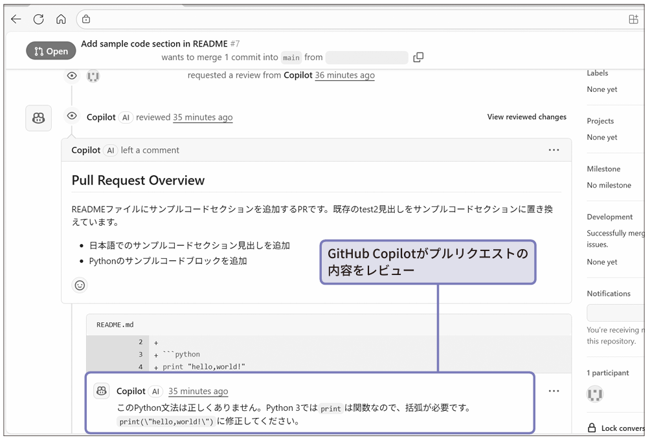Click the eye icon beside Copilot reviewed
Image resolution: width=650 pixels, height=440 pixels.
pos(72,116)
